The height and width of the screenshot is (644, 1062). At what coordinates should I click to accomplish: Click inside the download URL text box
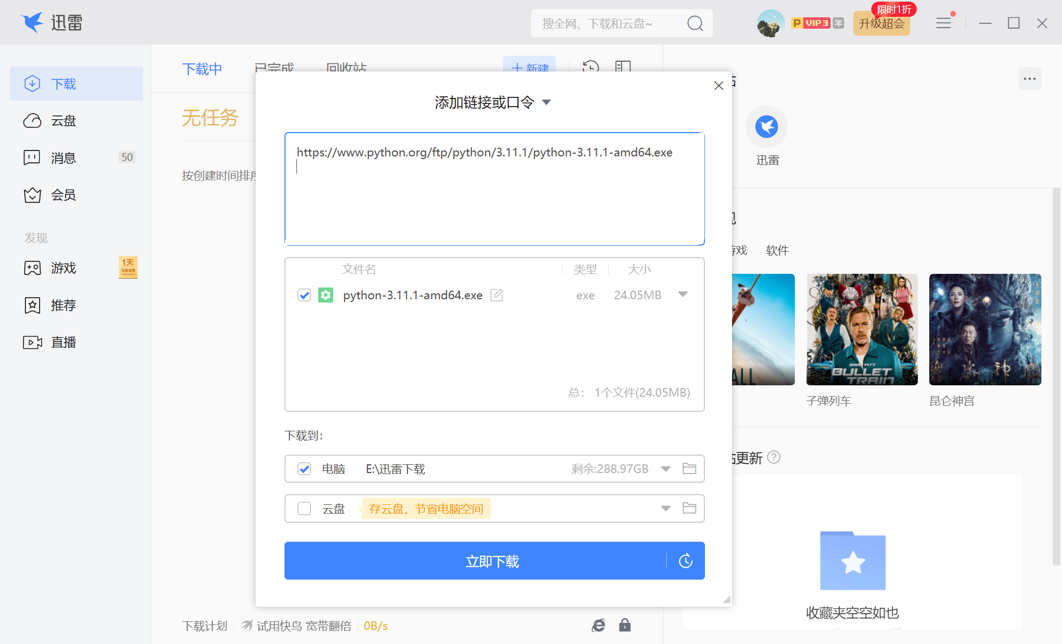point(494,189)
